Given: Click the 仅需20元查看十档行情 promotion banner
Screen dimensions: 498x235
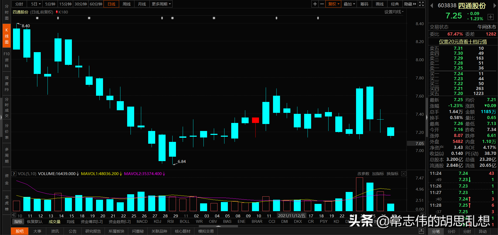Looking at the screenshot, I should tap(462, 42).
